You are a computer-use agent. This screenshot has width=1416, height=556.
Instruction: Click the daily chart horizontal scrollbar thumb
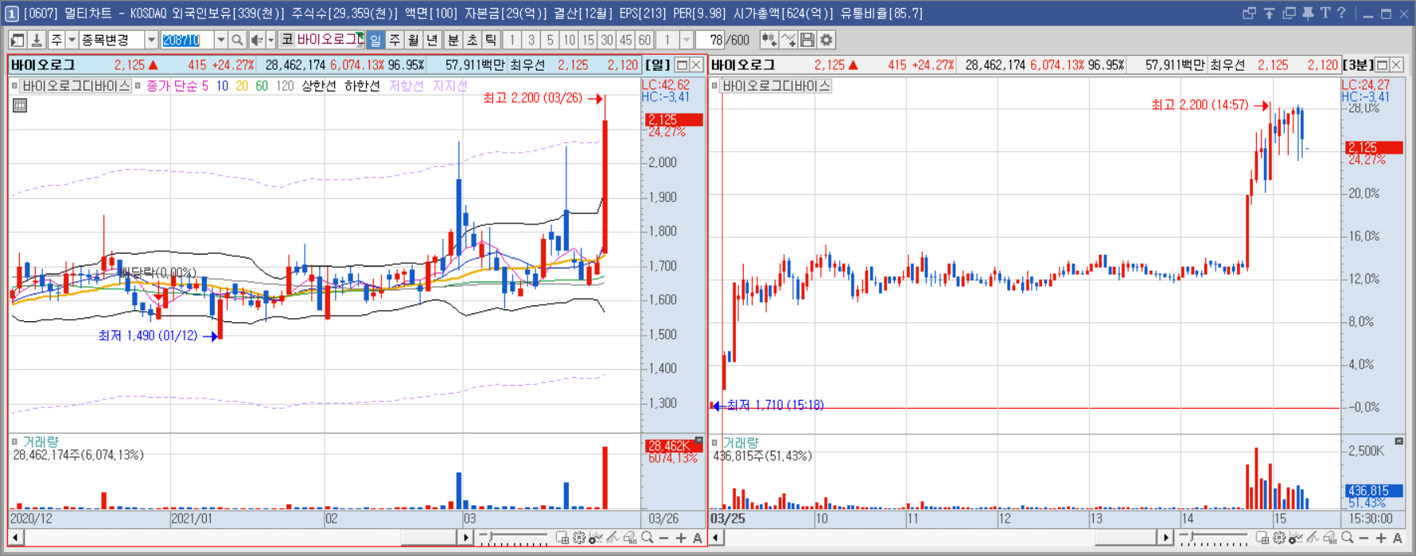[430, 539]
